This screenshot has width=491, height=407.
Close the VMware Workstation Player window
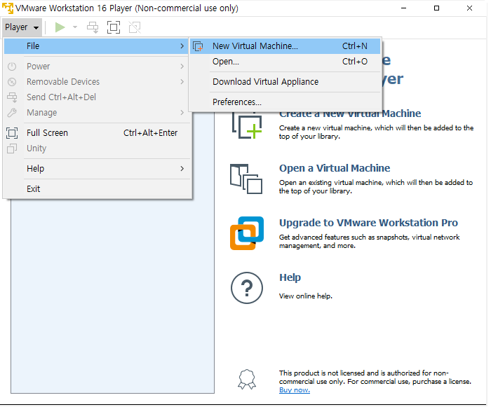(469, 8)
